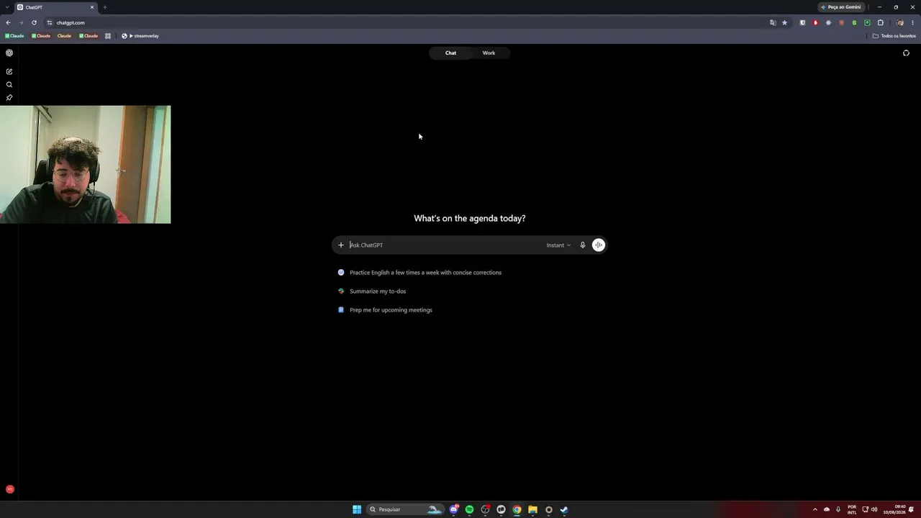Open the volume control in the tray
The image size is (921, 518).
click(874, 509)
